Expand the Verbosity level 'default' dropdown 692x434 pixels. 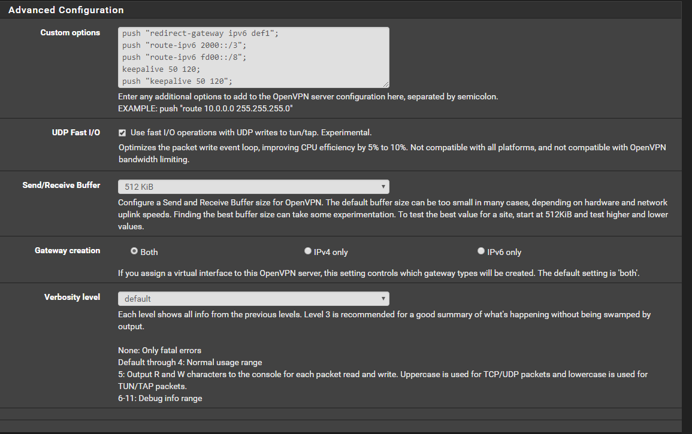pyautogui.click(x=253, y=299)
